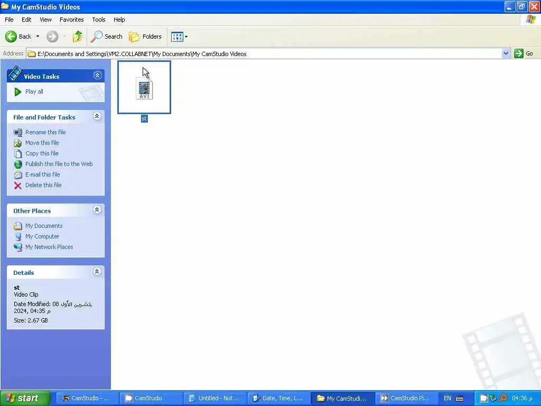Click the red X delete icon
541x406 pixels.
tap(18, 186)
